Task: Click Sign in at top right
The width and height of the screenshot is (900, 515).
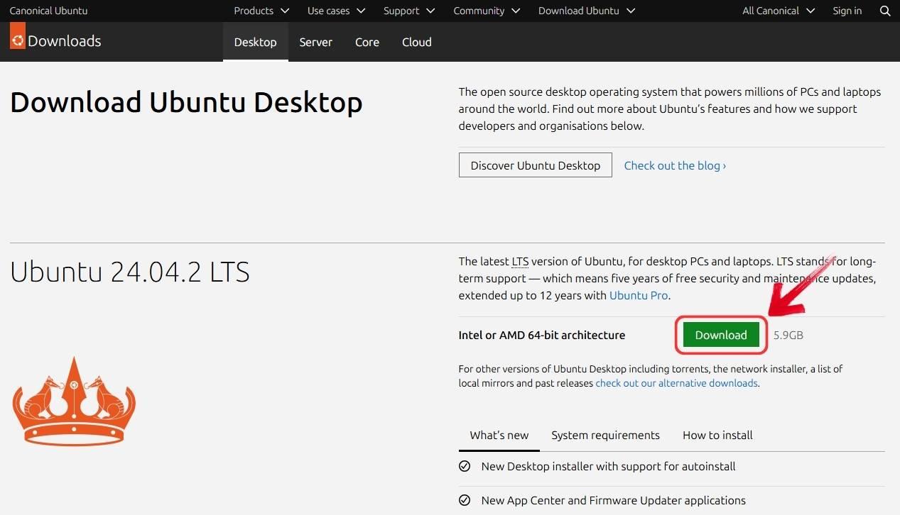Action: [x=847, y=11]
